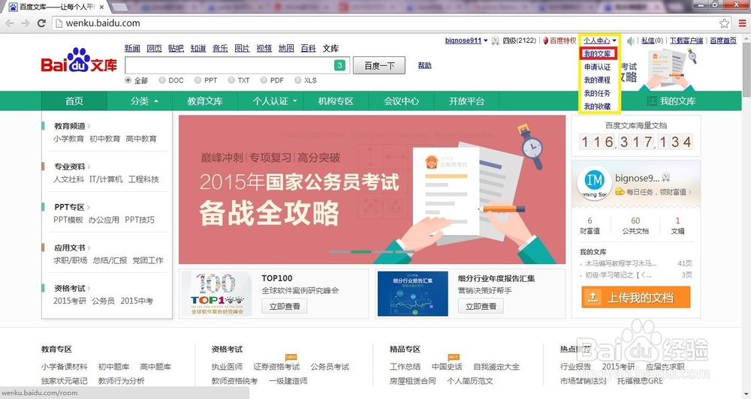Open 开放平台 tab
The width and height of the screenshot is (751, 399).
[466, 101]
